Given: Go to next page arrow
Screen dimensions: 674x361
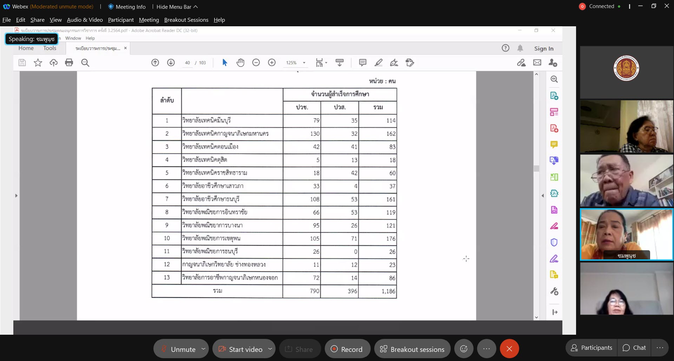Looking at the screenshot, I should tap(171, 63).
